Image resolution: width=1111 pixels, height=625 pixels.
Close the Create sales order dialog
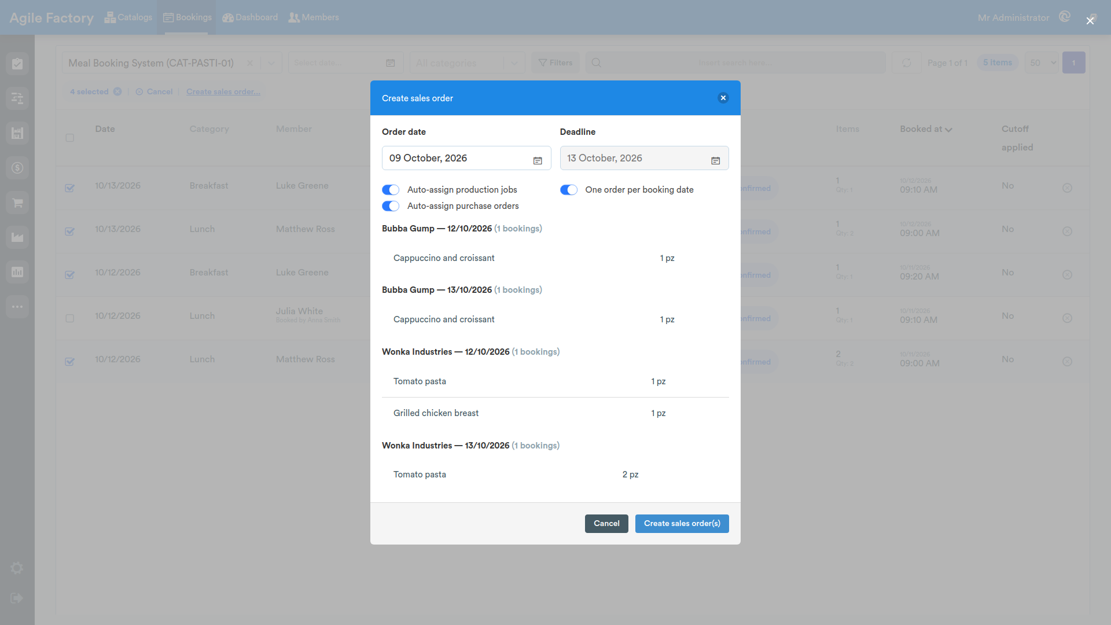[723, 98]
